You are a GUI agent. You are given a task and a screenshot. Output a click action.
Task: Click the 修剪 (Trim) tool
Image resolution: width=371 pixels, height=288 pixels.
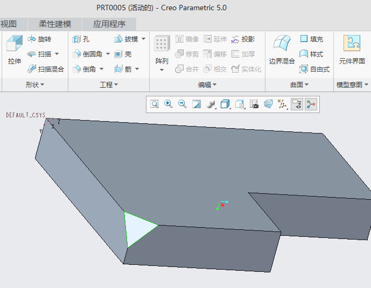click(x=187, y=54)
